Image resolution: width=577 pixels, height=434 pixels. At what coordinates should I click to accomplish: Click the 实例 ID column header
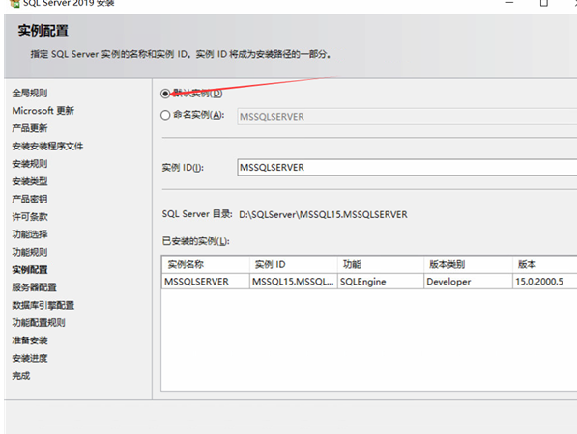tap(293, 264)
